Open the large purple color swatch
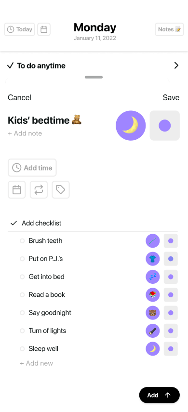The image size is (188, 412). pos(165,126)
